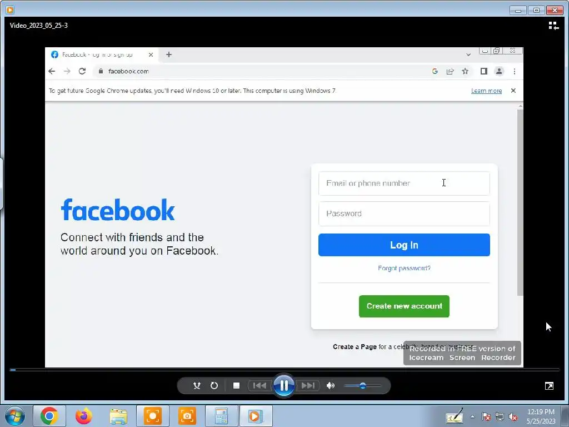Click the Email or phone number field
This screenshot has width=569, height=427.
[x=404, y=183]
